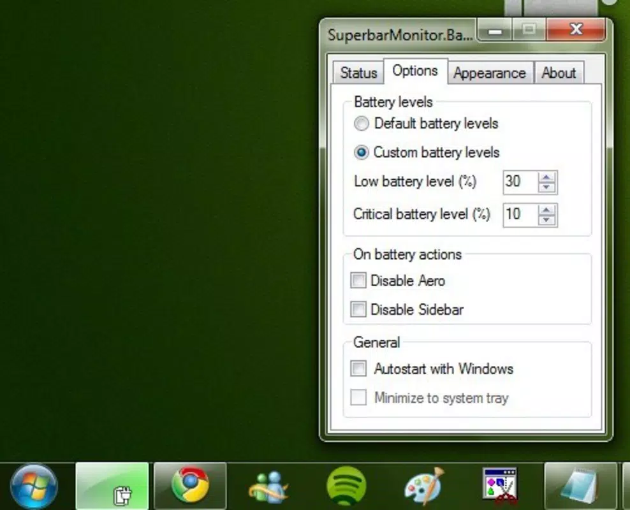Open the Windows Start orb
This screenshot has height=510, width=630.
pyautogui.click(x=34, y=486)
